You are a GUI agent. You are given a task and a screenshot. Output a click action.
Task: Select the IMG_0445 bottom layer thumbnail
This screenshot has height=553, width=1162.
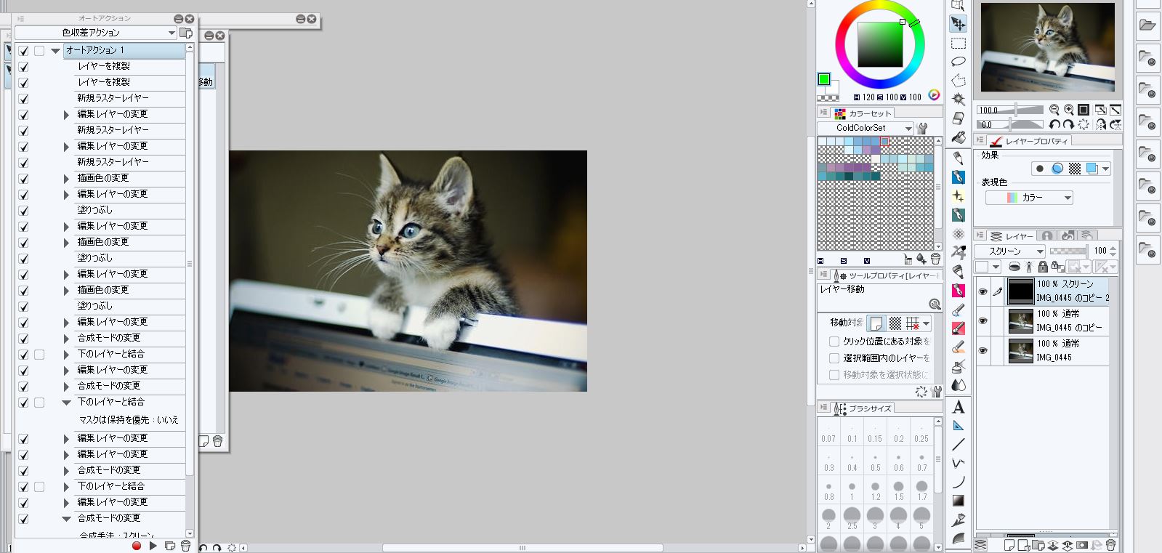click(1020, 351)
